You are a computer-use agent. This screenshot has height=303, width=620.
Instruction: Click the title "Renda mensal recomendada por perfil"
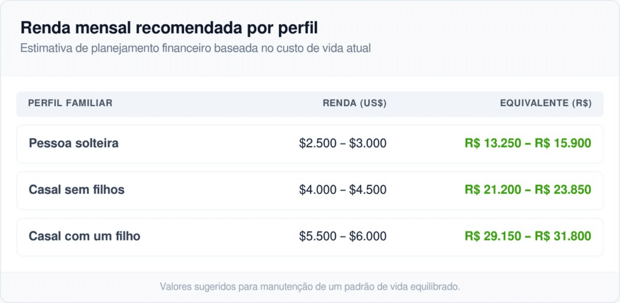point(169,28)
